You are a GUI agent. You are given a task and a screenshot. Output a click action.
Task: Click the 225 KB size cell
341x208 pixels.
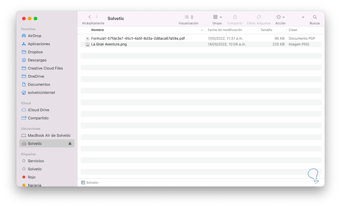(278, 44)
